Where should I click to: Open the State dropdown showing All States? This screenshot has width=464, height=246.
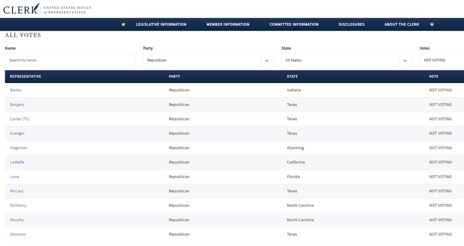coord(347,60)
